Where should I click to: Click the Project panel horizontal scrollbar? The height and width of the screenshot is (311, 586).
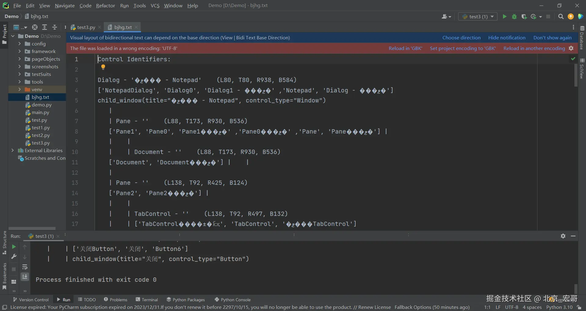32,228
